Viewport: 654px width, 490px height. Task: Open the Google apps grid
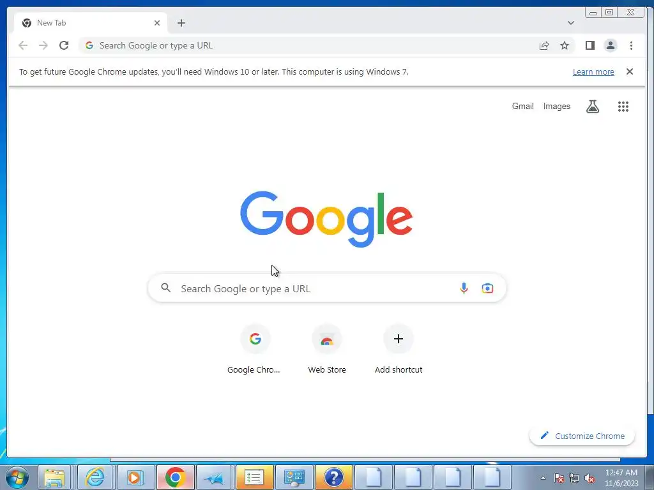623,107
